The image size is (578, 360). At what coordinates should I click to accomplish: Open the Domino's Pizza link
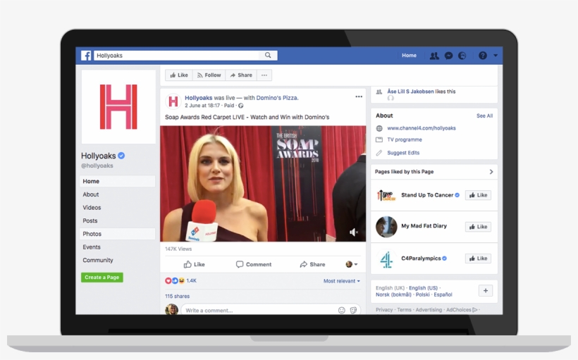[277, 98]
